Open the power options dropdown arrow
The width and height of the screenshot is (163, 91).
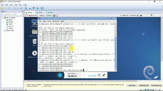point(5,8)
